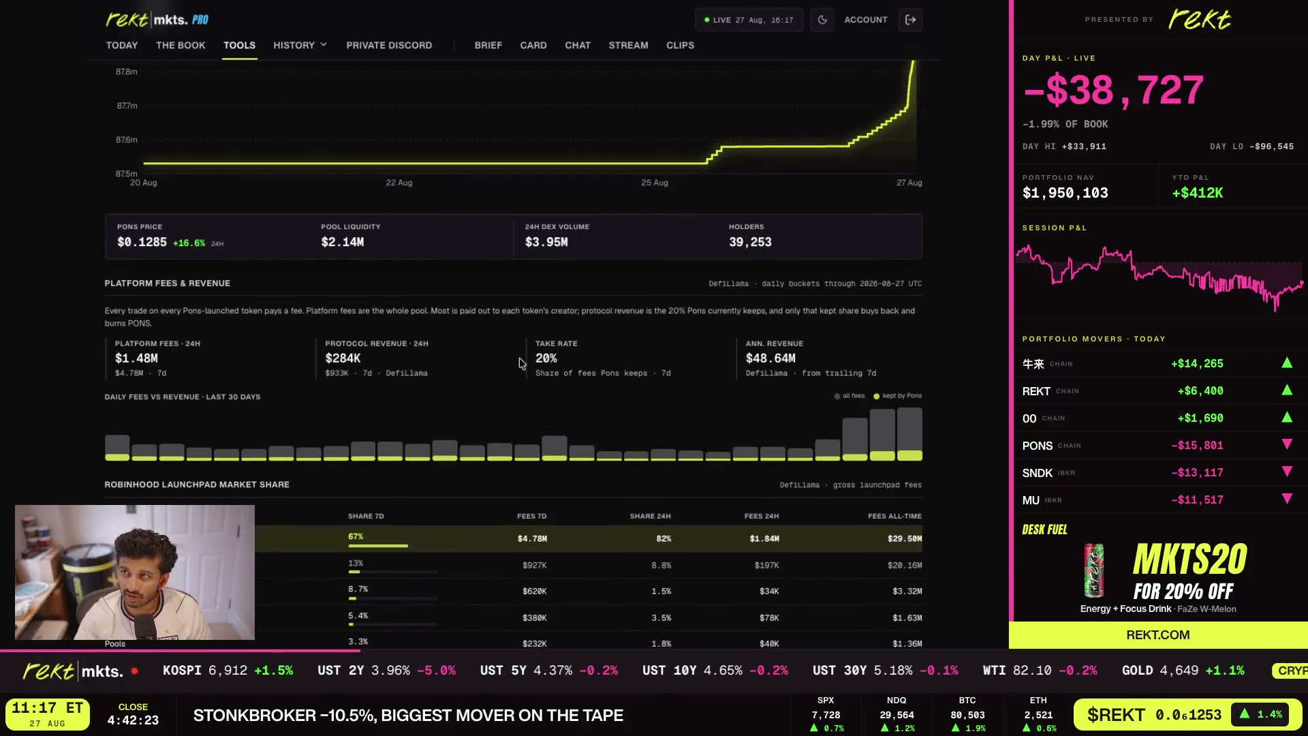
Task: Click the rekt mkts. PRO logo
Action: click(x=157, y=20)
